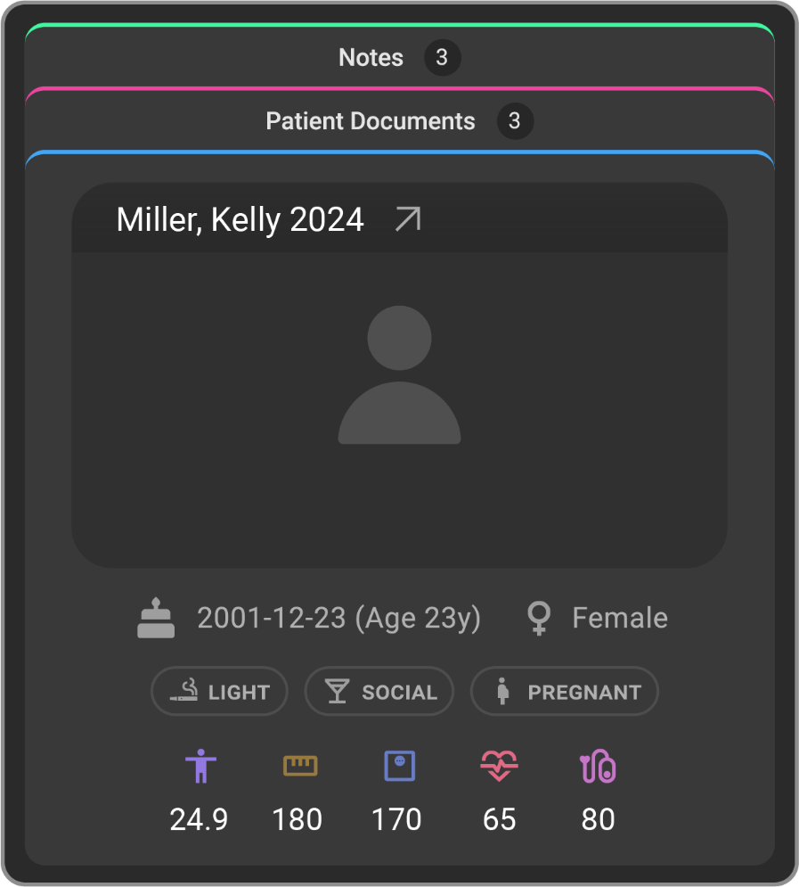Expand the Notes panel
The height and width of the screenshot is (887, 799).
[x=371, y=58]
